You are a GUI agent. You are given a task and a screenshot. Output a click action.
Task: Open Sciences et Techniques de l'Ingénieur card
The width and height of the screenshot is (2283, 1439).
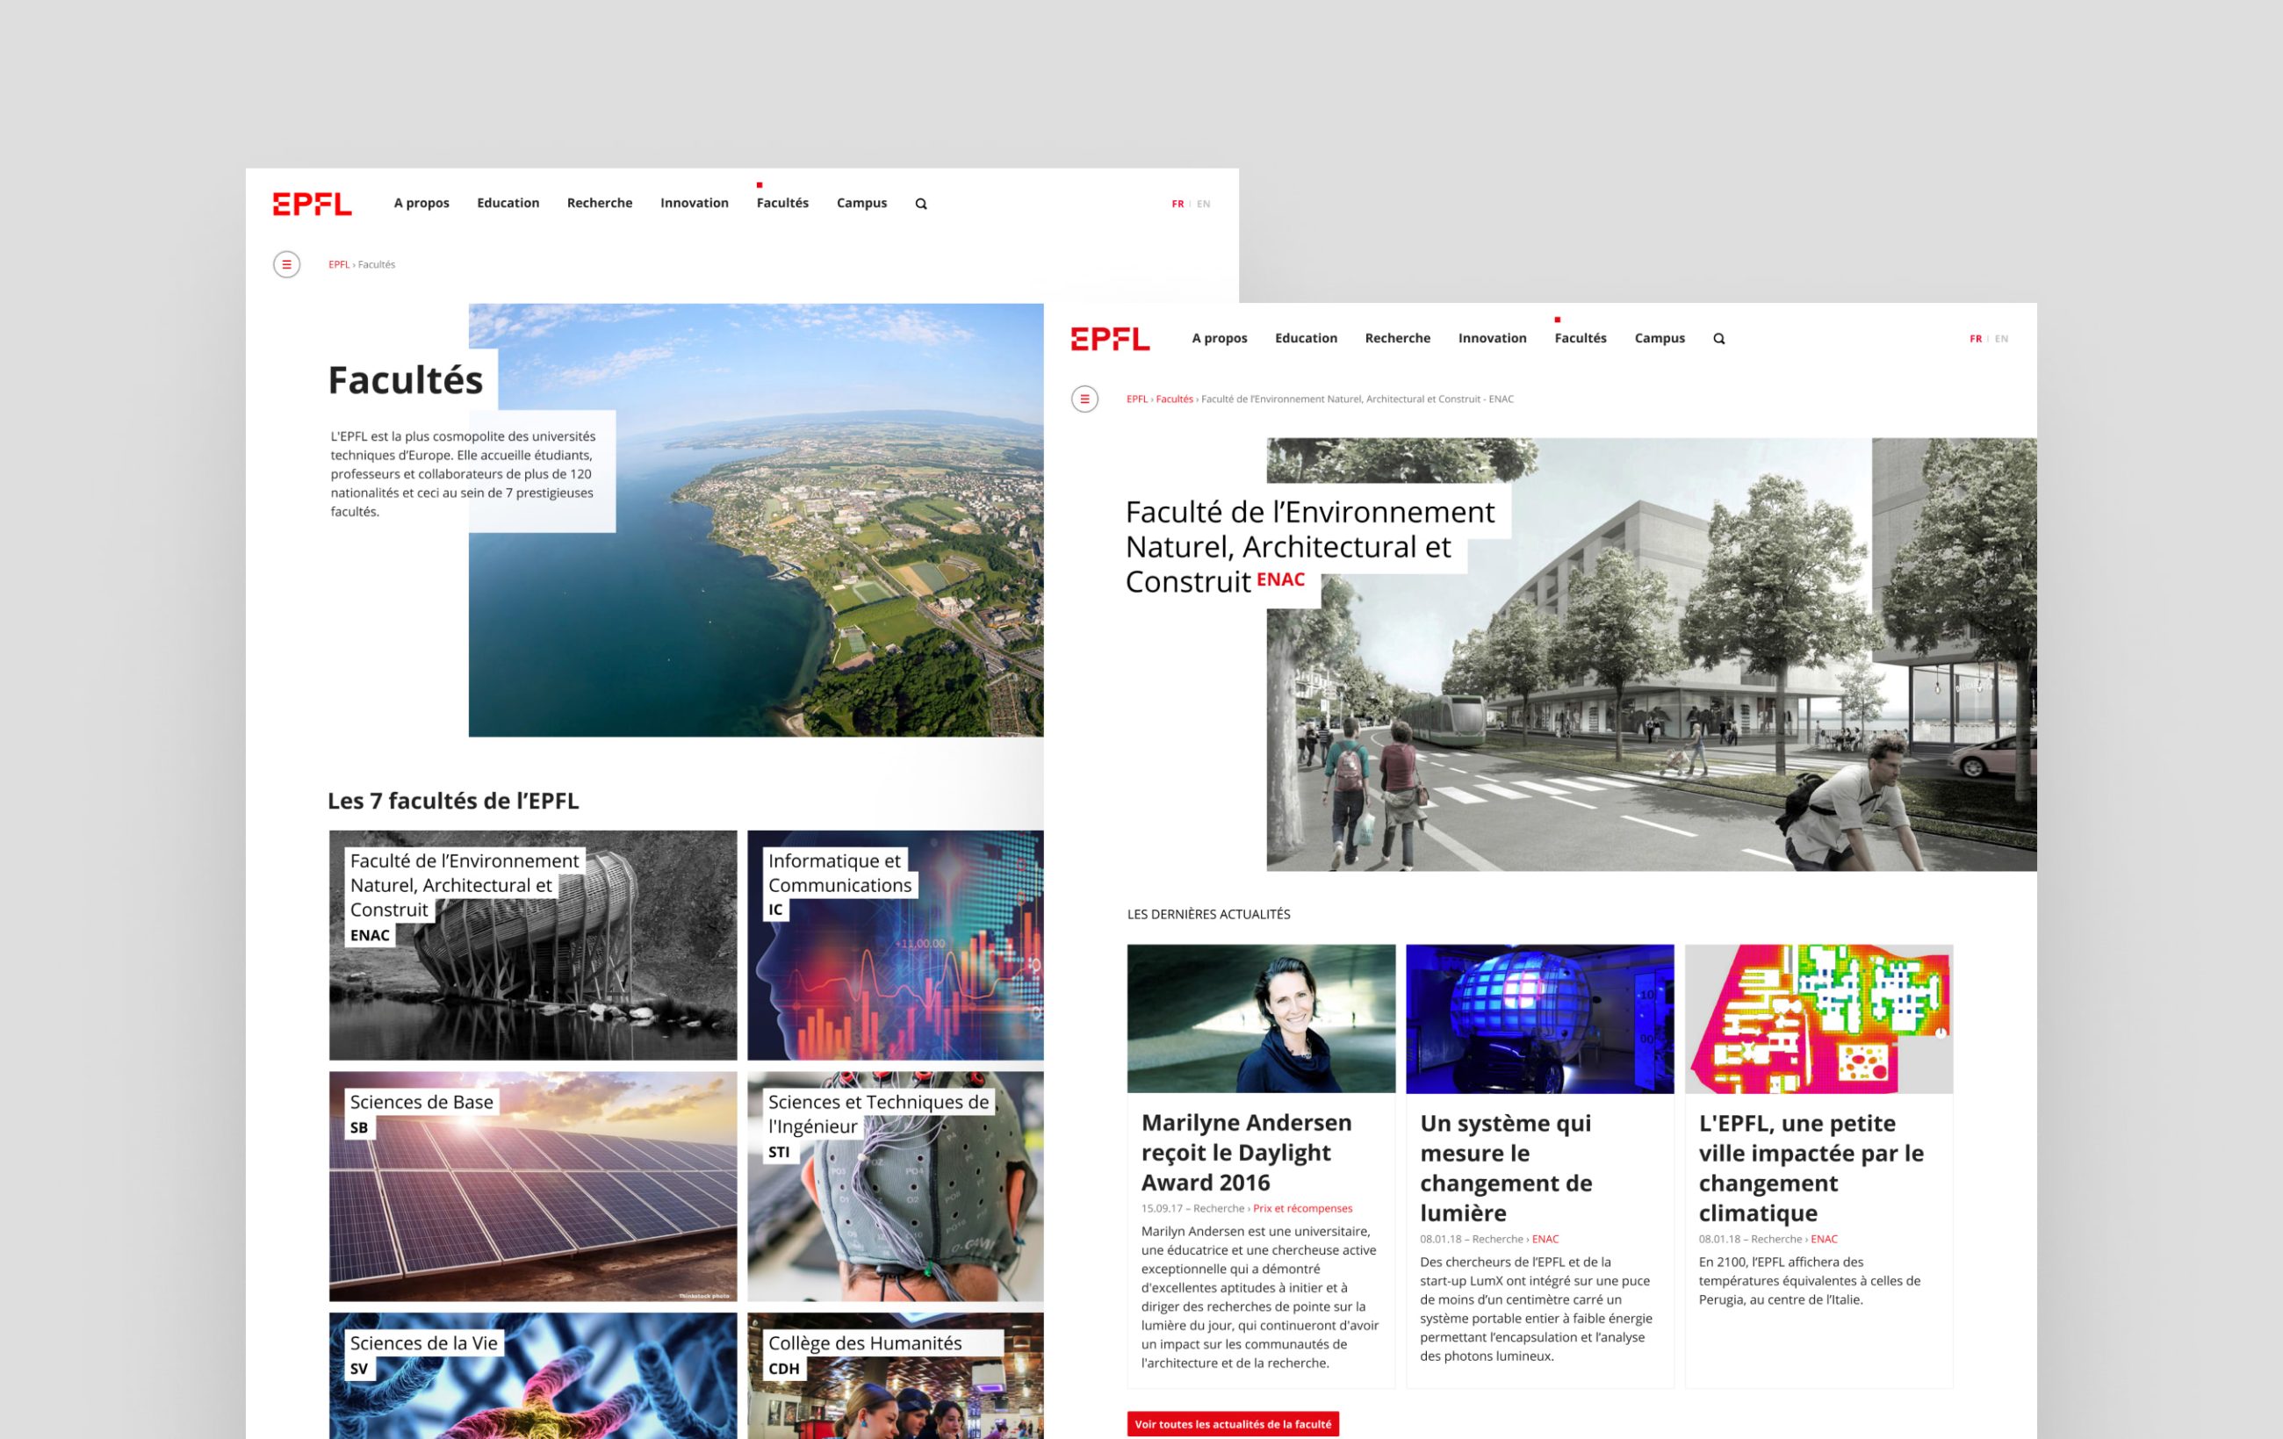click(x=895, y=1186)
